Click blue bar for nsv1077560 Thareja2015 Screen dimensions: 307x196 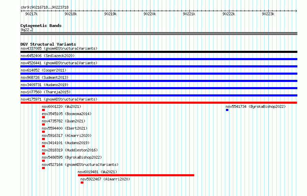[159, 95]
